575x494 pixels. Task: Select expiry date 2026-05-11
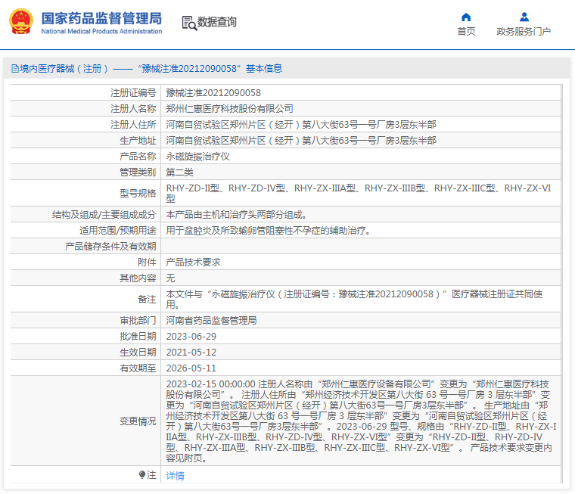point(191,368)
